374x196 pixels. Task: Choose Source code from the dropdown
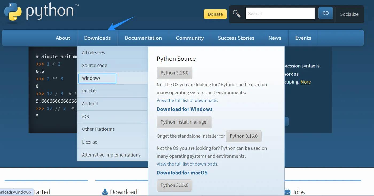pyautogui.click(x=112, y=66)
